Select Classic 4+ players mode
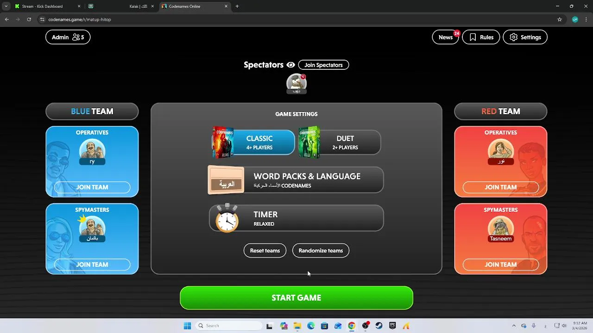The height and width of the screenshot is (333, 593). tap(253, 142)
